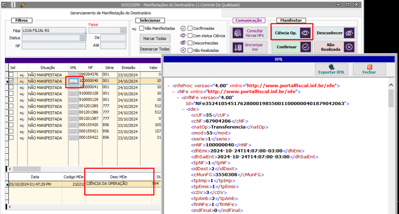Collapse the NFe XML node

pyautogui.click(x=173, y=92)
